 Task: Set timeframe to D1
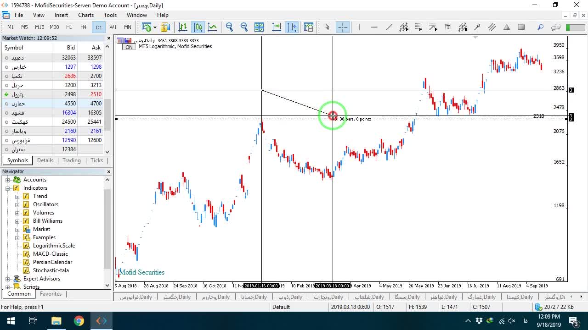tap(99, 27)
